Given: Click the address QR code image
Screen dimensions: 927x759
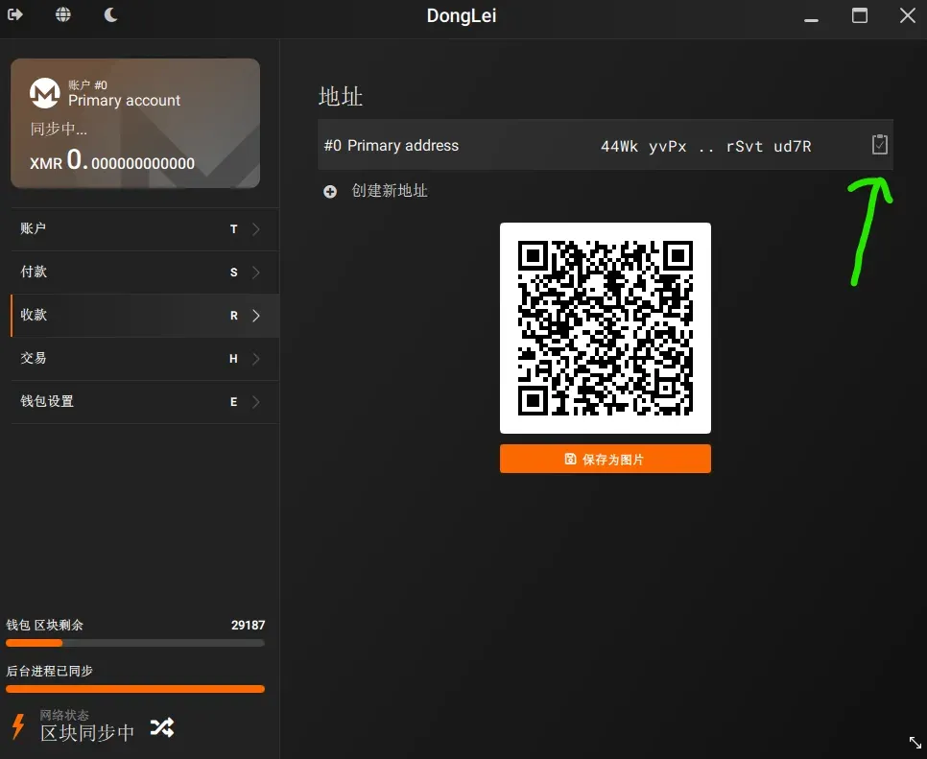Looking at the screenshot, I should (606, 328).
